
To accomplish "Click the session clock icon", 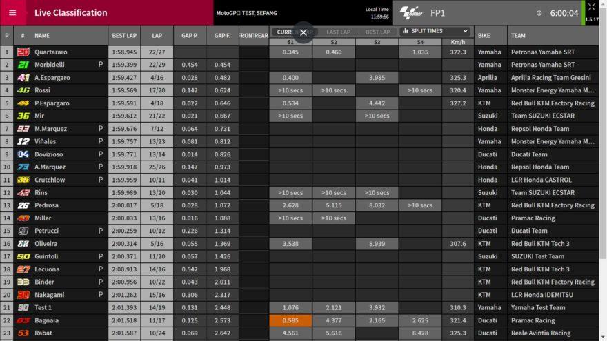I will coord(539,13).
